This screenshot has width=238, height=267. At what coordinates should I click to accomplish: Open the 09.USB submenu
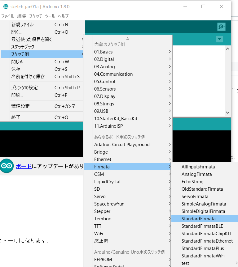(128, 111)
